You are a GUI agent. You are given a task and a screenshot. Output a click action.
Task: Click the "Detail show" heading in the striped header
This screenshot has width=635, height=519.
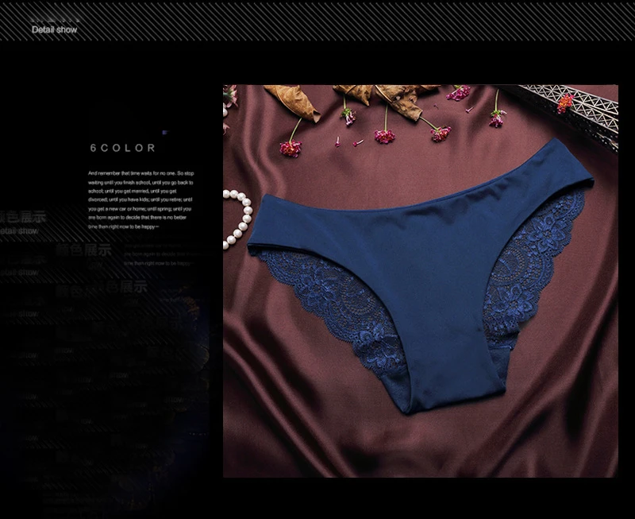point(54,29)
